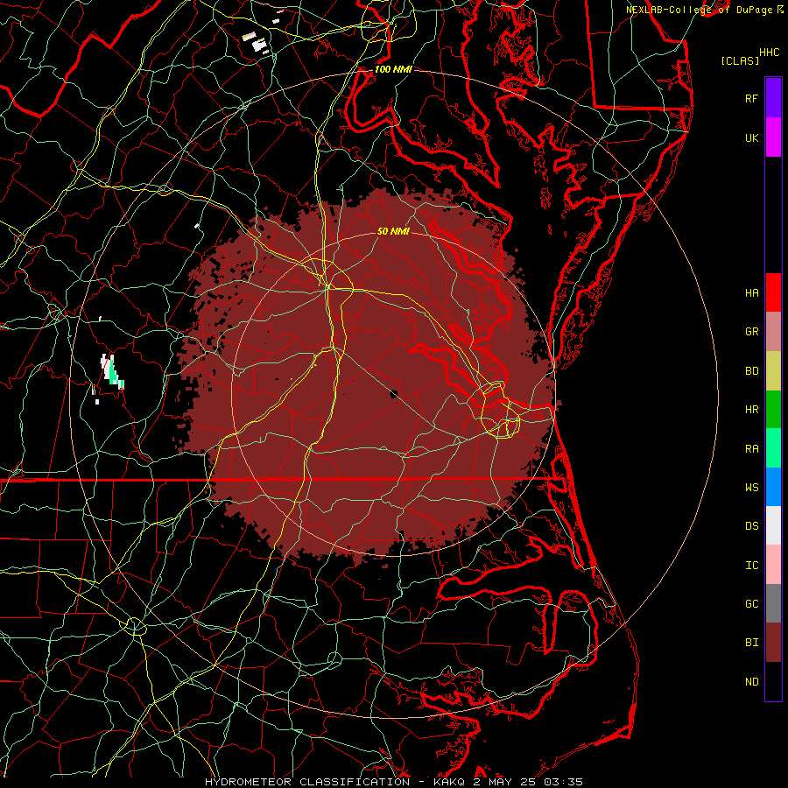The image size is (788, 788).
Task: Click the WS blue legend swatch
Action: pos(773,487)
